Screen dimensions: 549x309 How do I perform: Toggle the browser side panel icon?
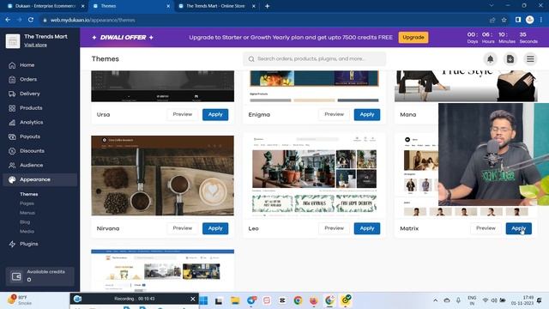click(x=518, y=21)
